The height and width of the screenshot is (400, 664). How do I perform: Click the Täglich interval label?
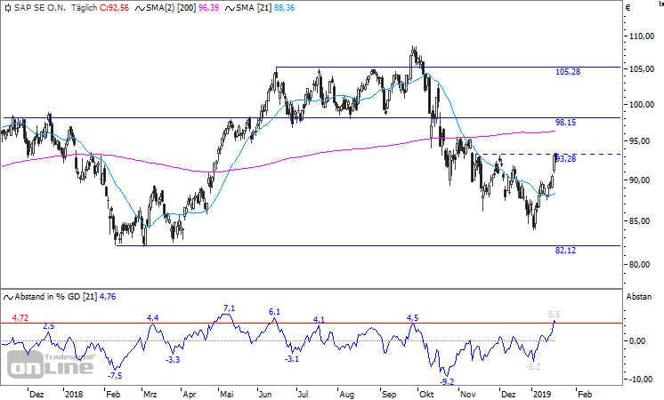(85, 8)
